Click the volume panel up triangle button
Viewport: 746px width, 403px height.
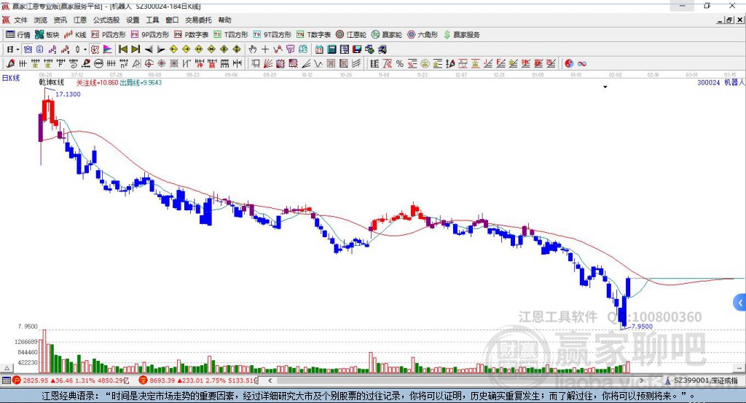click(7, 368)
